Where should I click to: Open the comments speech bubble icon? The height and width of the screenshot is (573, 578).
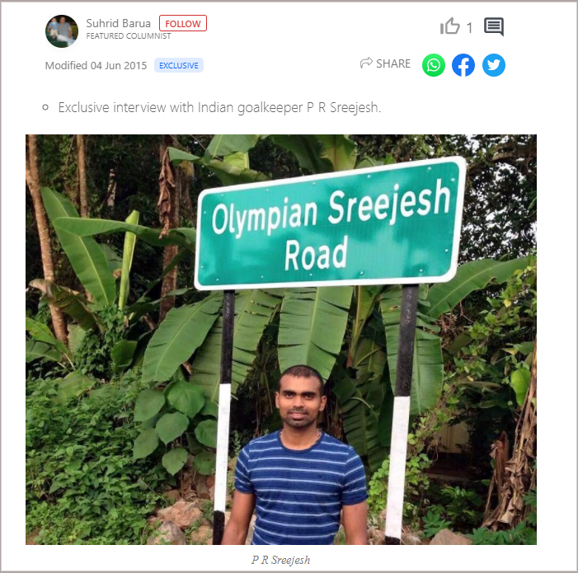pos(494,26)
